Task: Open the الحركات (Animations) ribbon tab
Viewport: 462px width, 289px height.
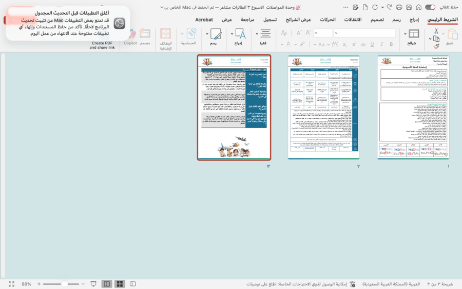Action: [x=328, y=20]
